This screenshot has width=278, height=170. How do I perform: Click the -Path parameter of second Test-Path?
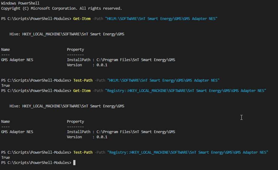coord(100,152)
